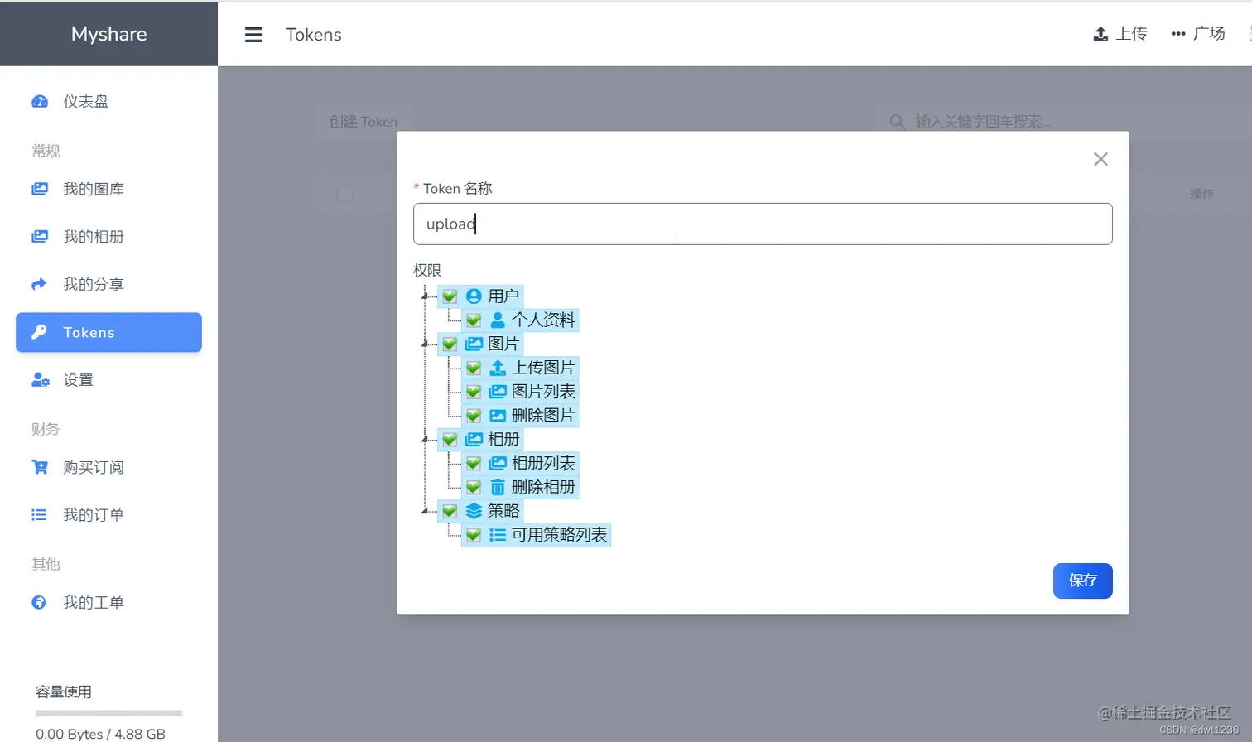
Task: Click the 相册 album icon in tree
Action: tap(474, 439)
